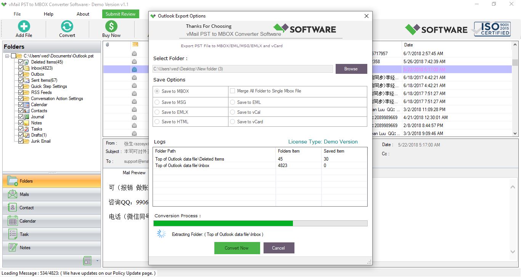Screen dimensions: 521x277
Task: Click the attachment paperclip column header
Action: [108, 45]
